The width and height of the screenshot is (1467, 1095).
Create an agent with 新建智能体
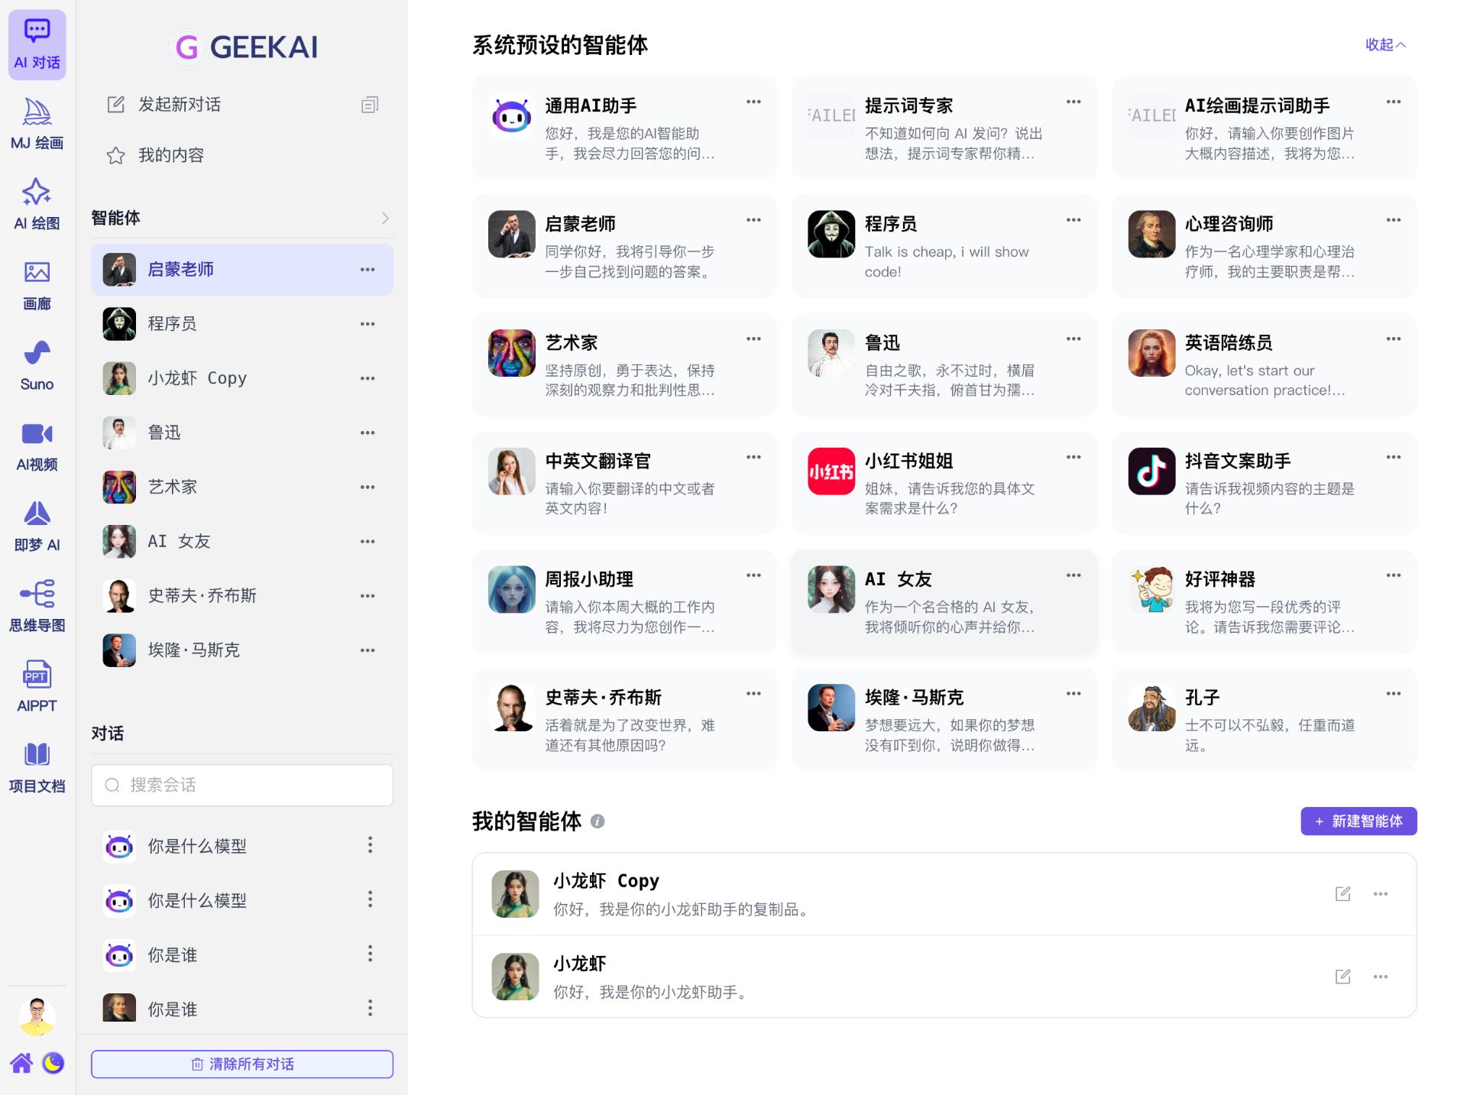coord(1359,821)
